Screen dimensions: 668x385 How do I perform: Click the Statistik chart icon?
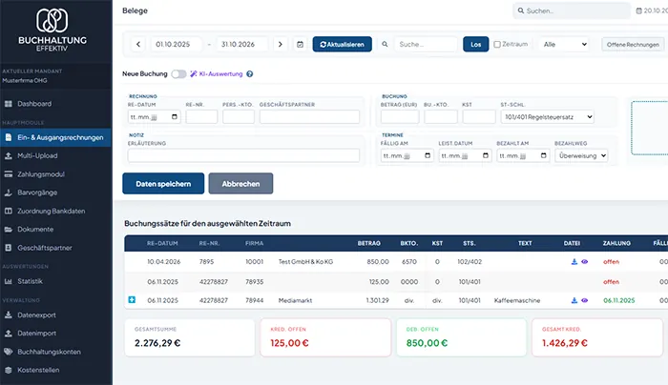point(8,281)
